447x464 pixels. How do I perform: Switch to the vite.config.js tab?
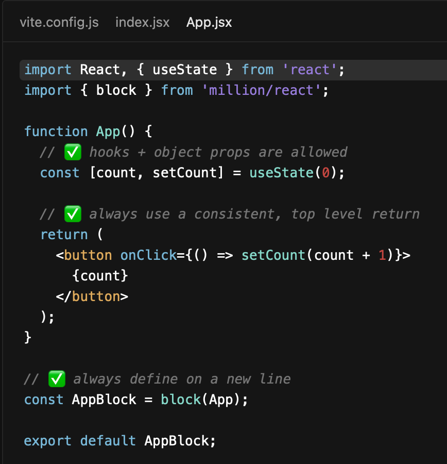(59, 22)
